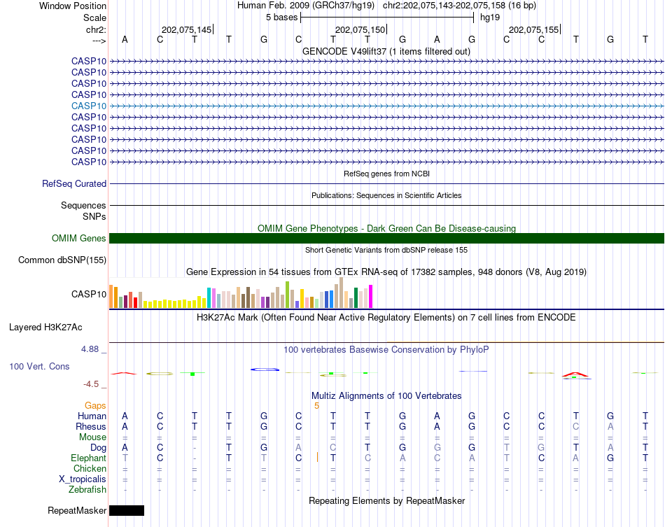Viewport: 665px width, 527px height.
Task: Open the Common dbSNP(155) track label
Action: pos(62,260)
